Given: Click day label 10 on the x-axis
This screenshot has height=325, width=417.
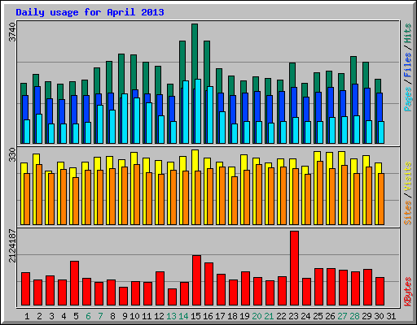Looking at the screenshot, I should point(134,316).
